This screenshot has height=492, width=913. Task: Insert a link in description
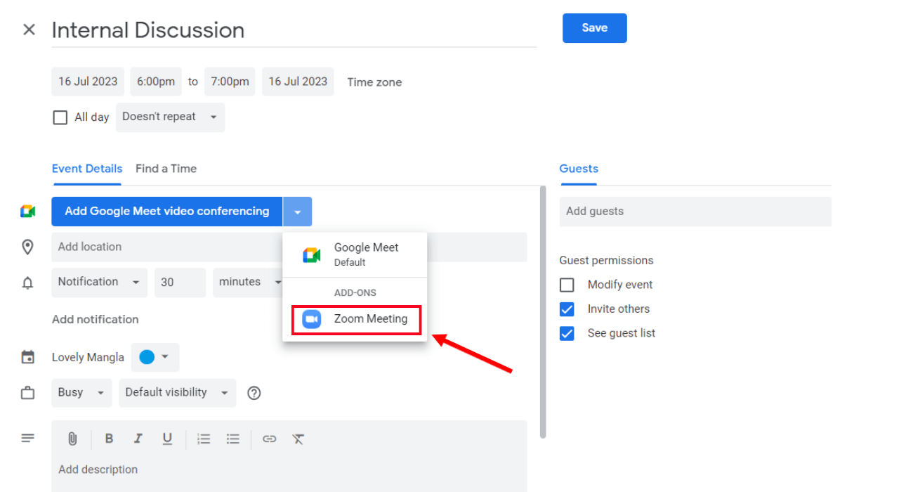point(269,439)
